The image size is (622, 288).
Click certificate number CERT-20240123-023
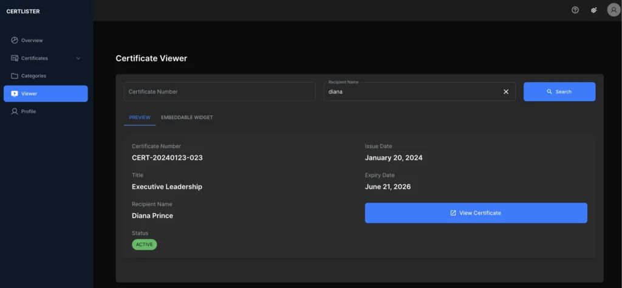(x=168, y=158)
